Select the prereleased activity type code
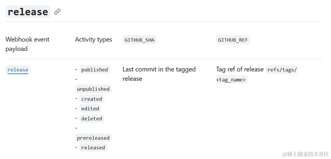Image resolution: width=331 pixels, height=159 pixels. pos(93,138)
